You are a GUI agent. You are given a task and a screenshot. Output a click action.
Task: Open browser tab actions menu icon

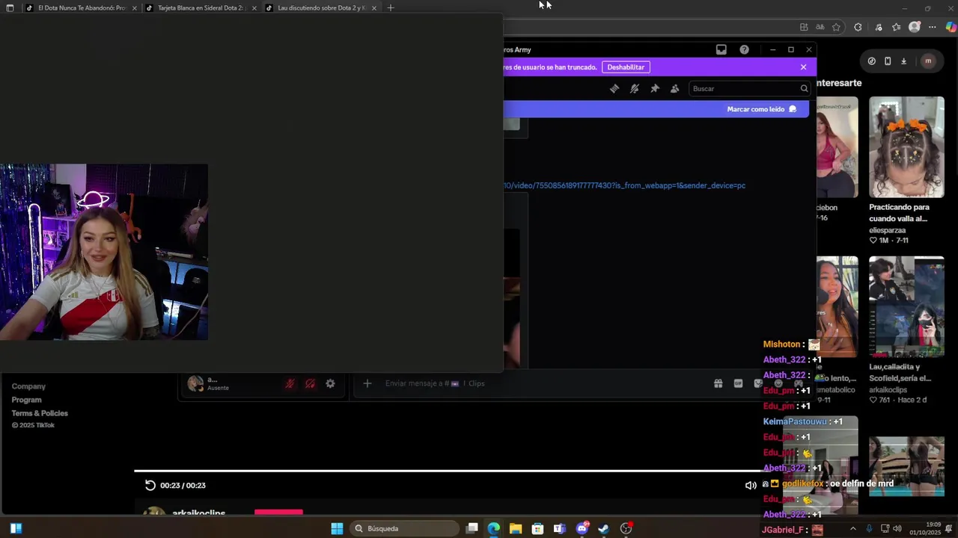pyautogui.click(x=10, y=7)
